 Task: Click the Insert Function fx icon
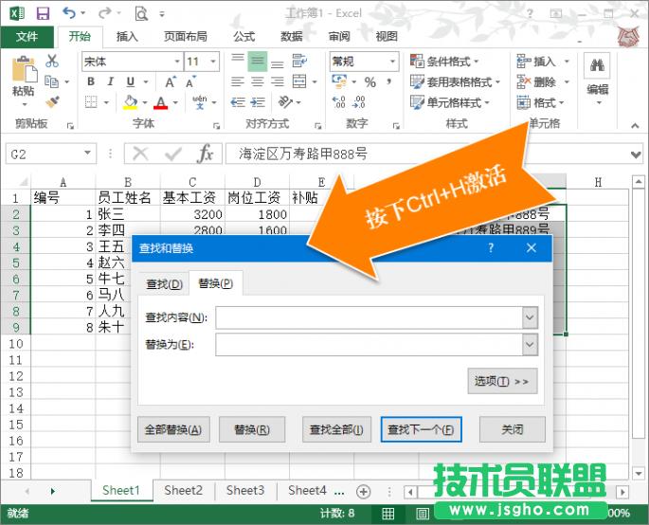205,154
